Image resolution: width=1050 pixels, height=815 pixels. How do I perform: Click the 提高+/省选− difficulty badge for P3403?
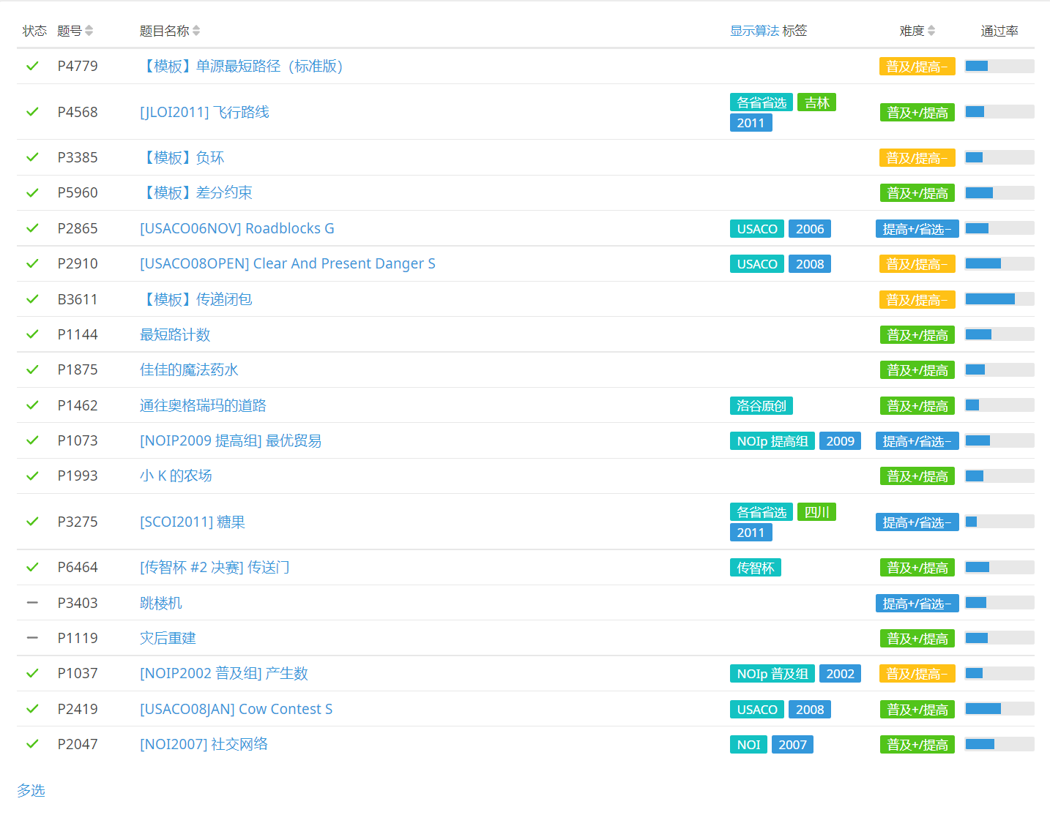point(917,604)
